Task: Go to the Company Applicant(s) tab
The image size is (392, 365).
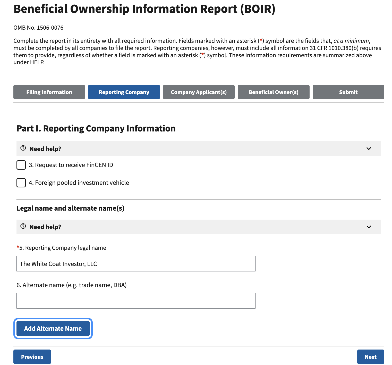Action: pyautogui.click(x=199, y=92)
